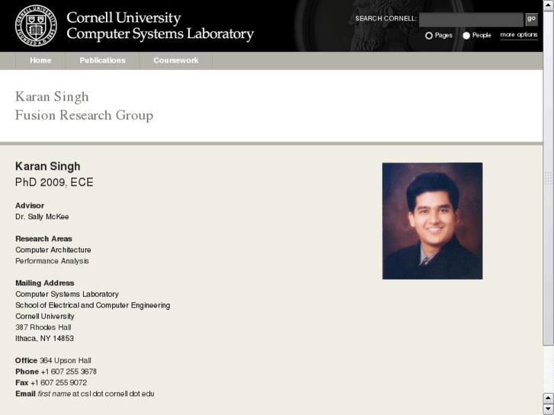
Task: Click the Fax +1 607 255 9072 line
Action: 51,382
